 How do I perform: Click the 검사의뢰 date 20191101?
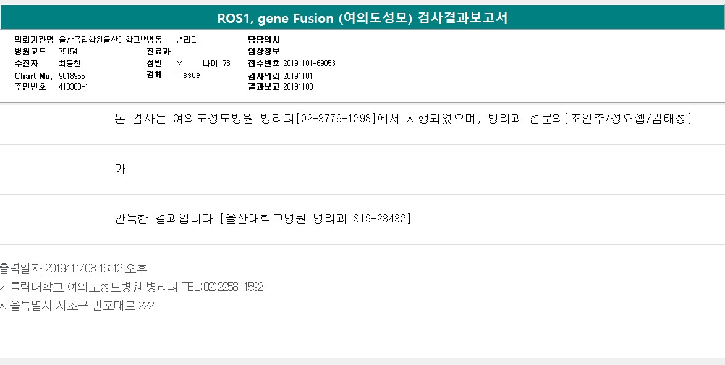tap(298, 75)
